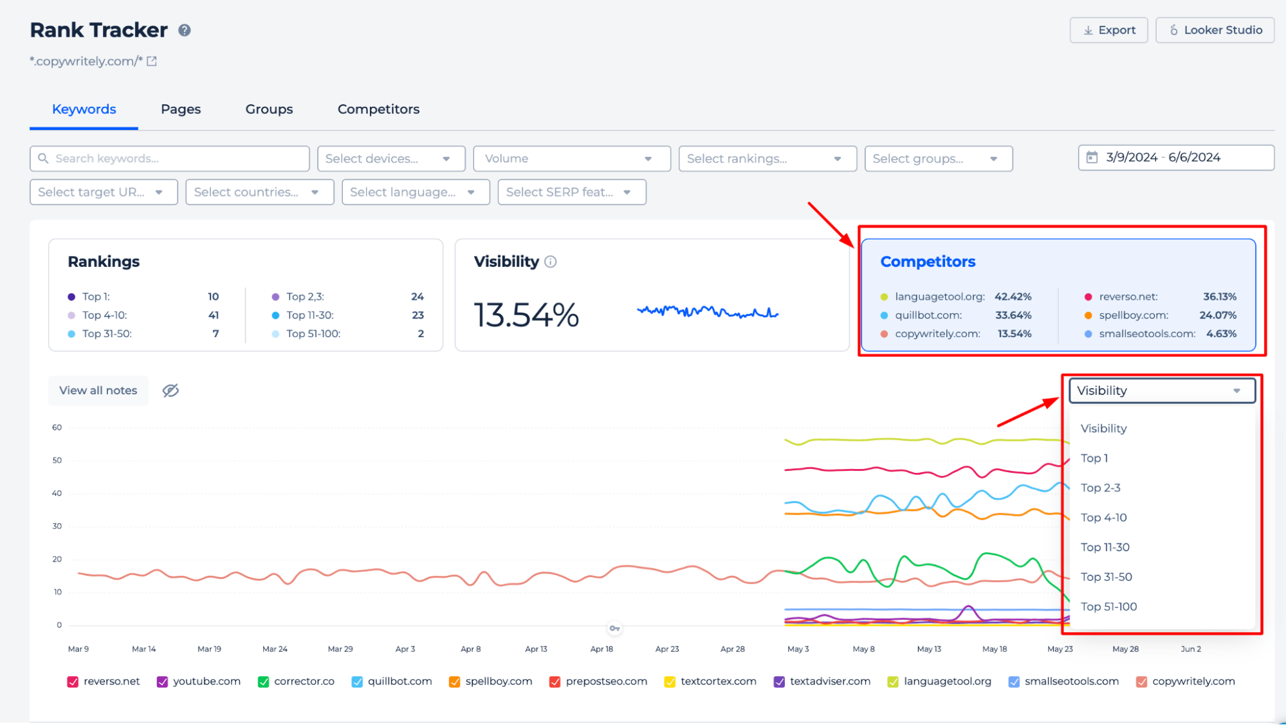Uncheck textcortex.com in chart legend
1286x725 pixels.
(670, 682)
